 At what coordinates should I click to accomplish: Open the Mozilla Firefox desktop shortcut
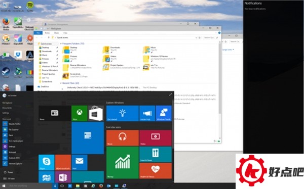tap(6, 24)
